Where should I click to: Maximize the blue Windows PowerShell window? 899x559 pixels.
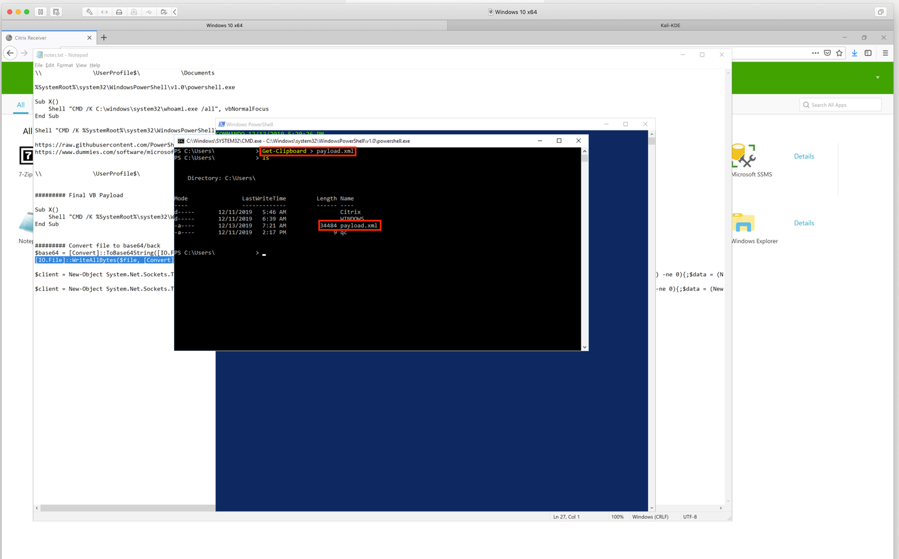tap(625, 124)
